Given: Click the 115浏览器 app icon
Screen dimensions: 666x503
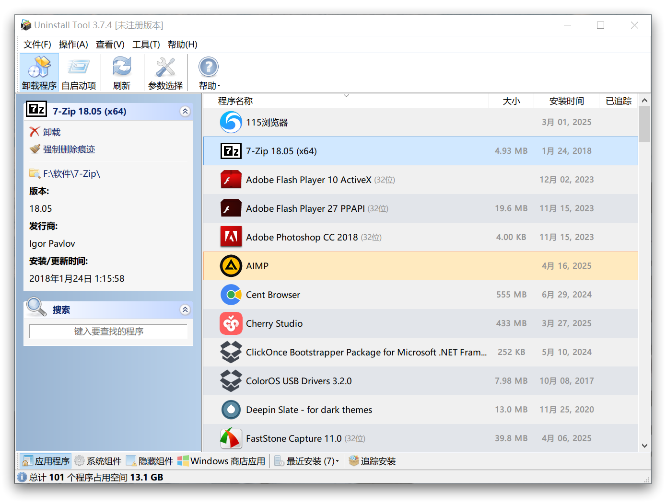Looking at the screenshot, I should (x=231, y=122).
